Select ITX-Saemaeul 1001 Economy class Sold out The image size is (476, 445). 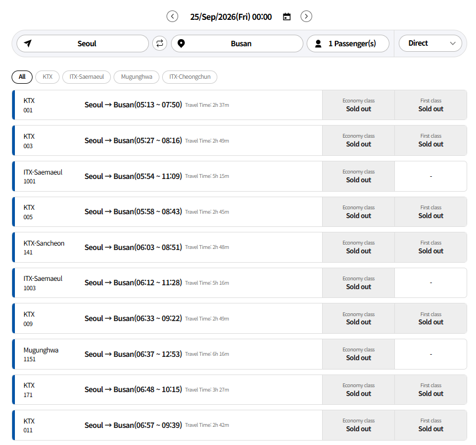[359, 176]
